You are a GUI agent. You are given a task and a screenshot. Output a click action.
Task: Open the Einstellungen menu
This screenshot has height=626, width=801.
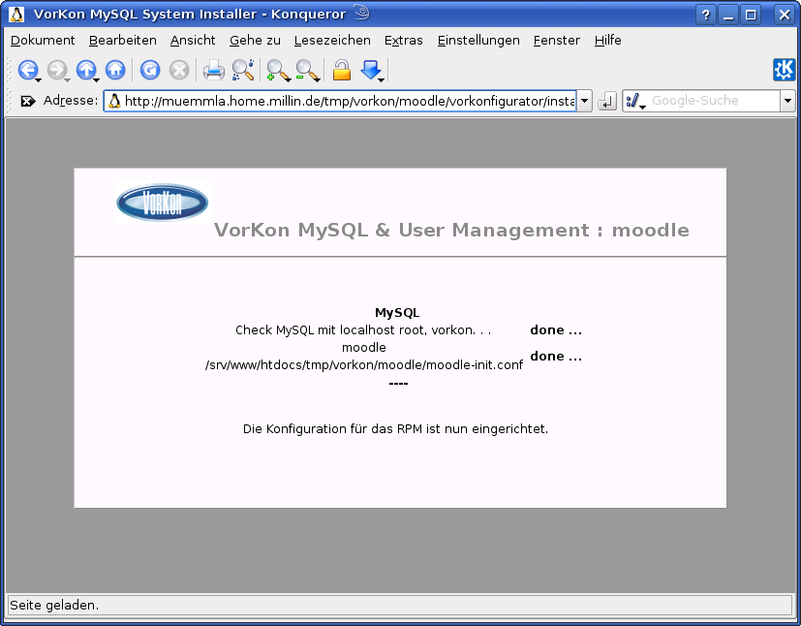(x=478, y=41)
